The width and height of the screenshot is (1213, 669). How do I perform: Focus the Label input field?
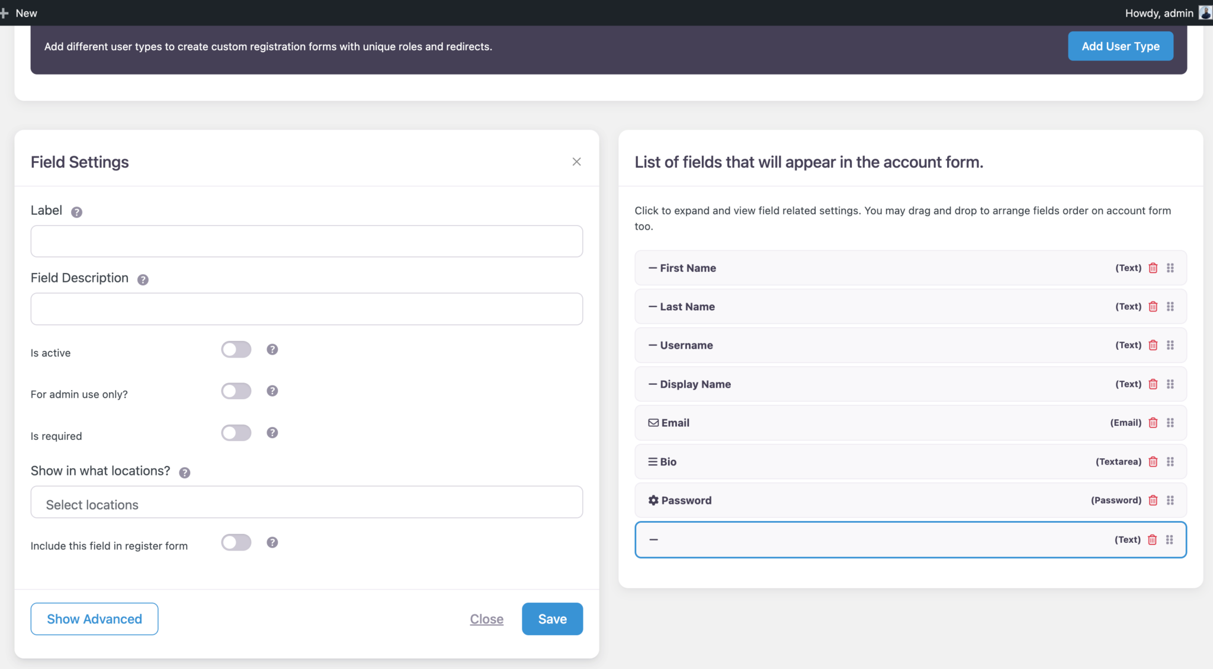(x=307, y=241)
